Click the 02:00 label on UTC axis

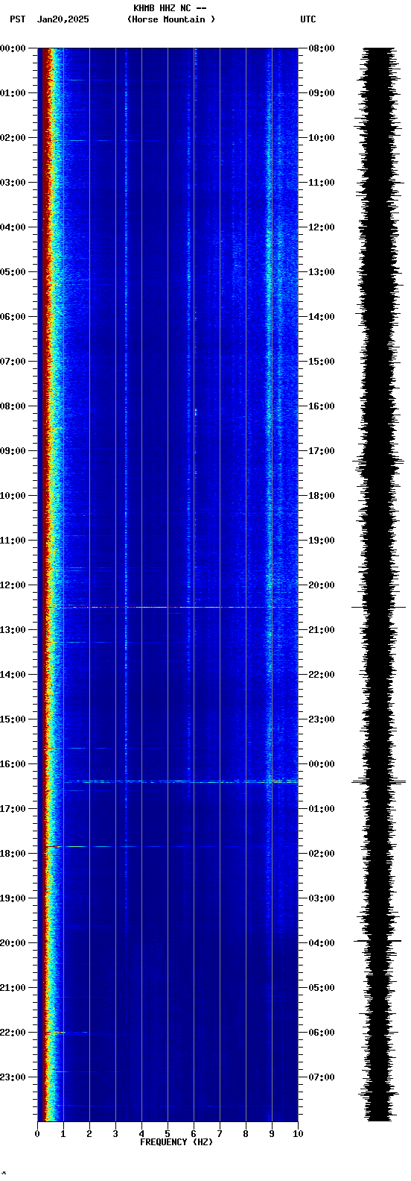[322, 854]
